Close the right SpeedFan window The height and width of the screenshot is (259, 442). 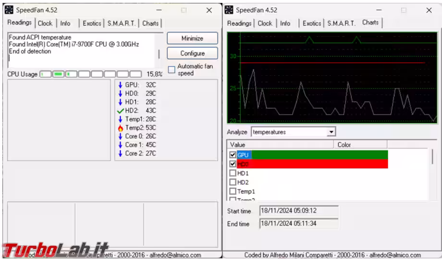pyautogui.click(x=429, y=10)
